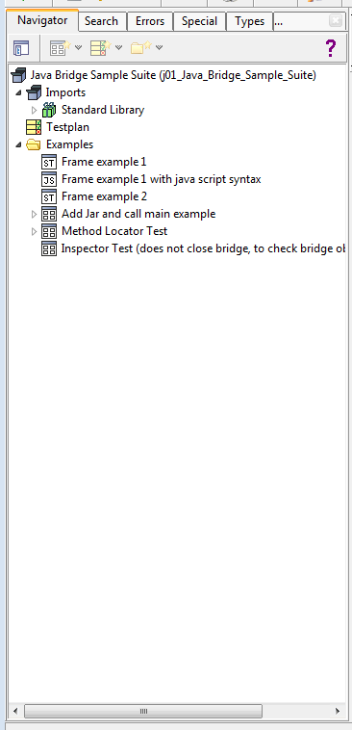
Task: Click the new testplan star icon
Action: pyautogui.click(x=100, y=47)
